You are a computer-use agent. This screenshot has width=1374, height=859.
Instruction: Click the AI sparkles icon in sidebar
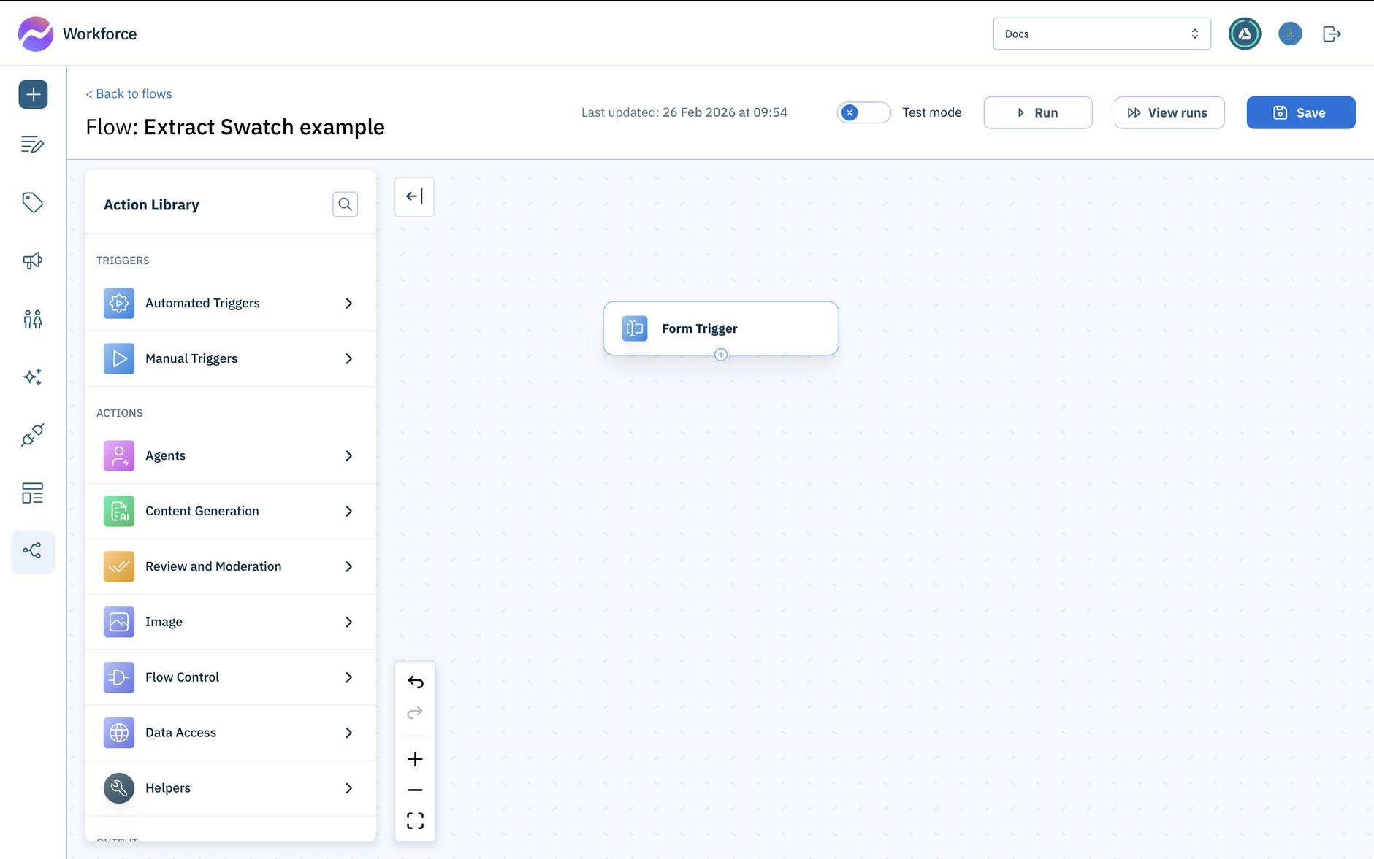pos(33,377)
